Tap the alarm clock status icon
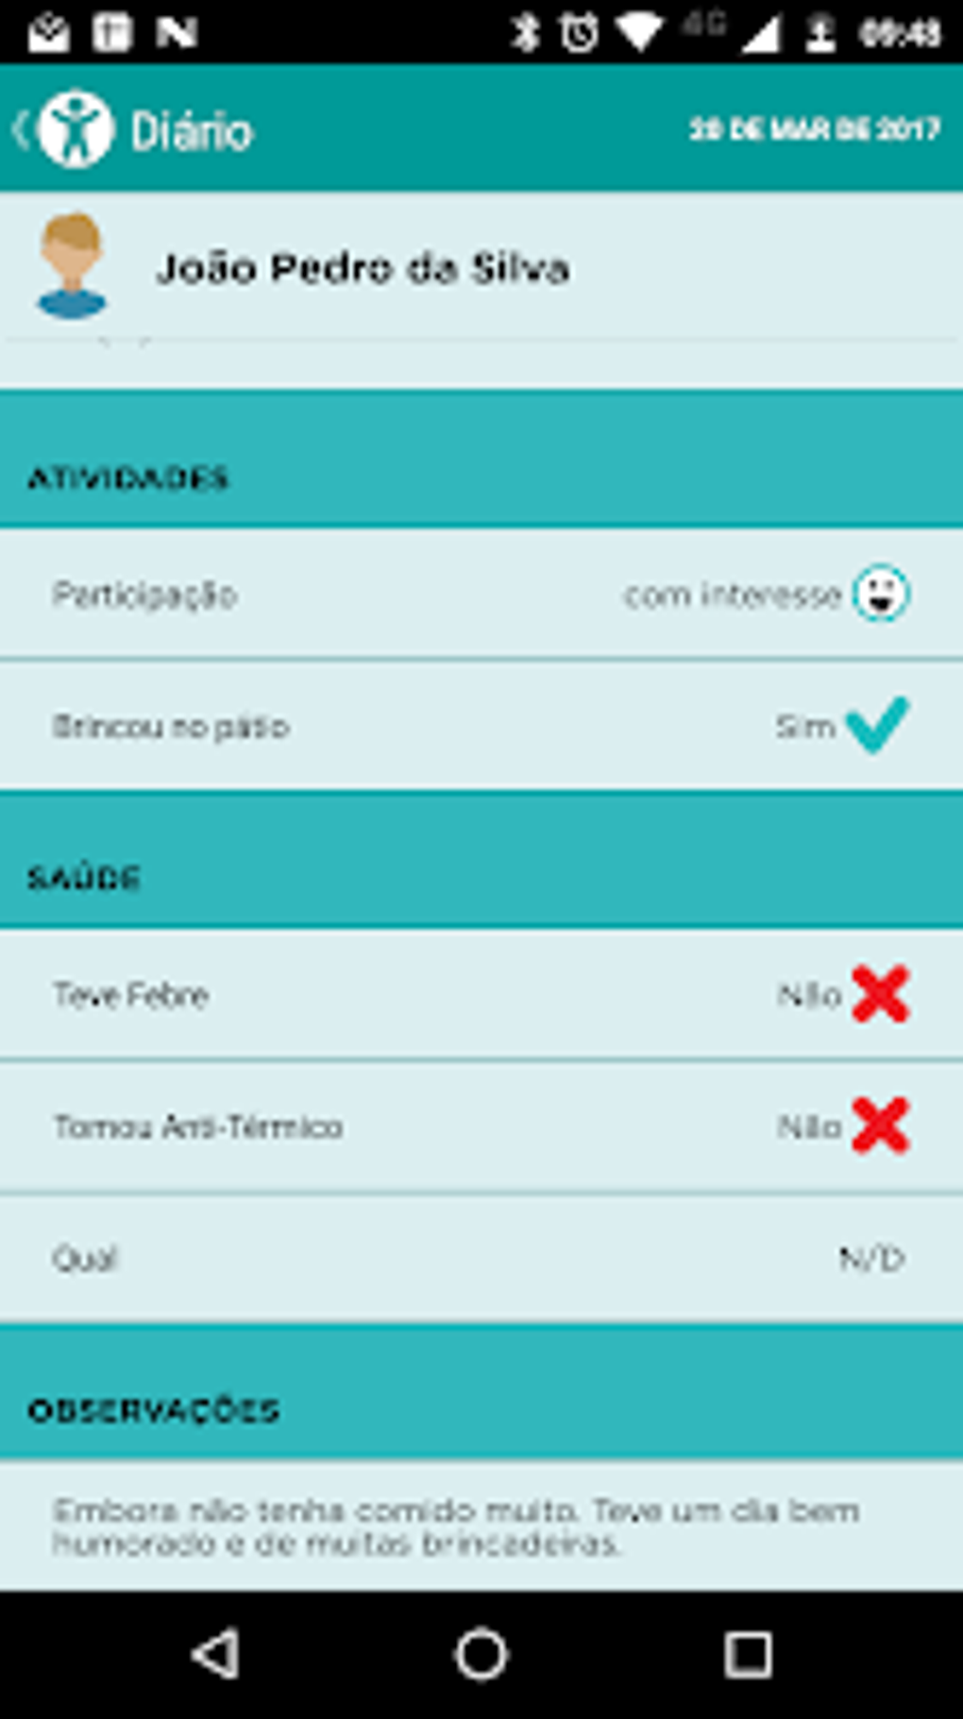This screenshot has height=1719, width=963. [x=579, y=33]
